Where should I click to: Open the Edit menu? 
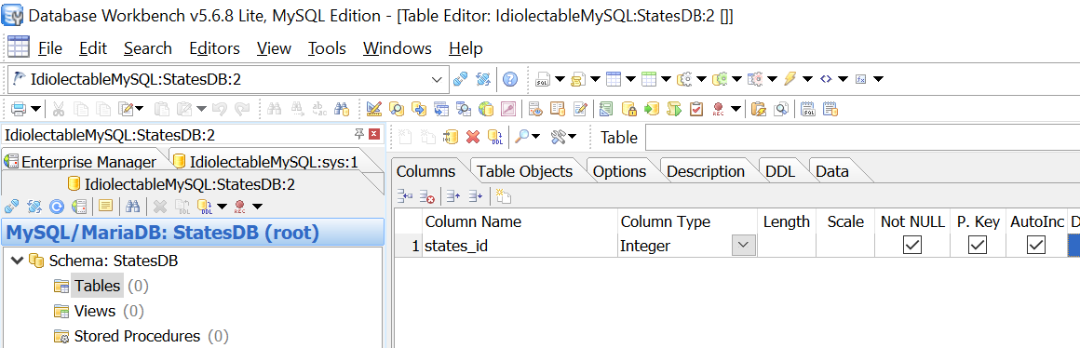(93, 48)
